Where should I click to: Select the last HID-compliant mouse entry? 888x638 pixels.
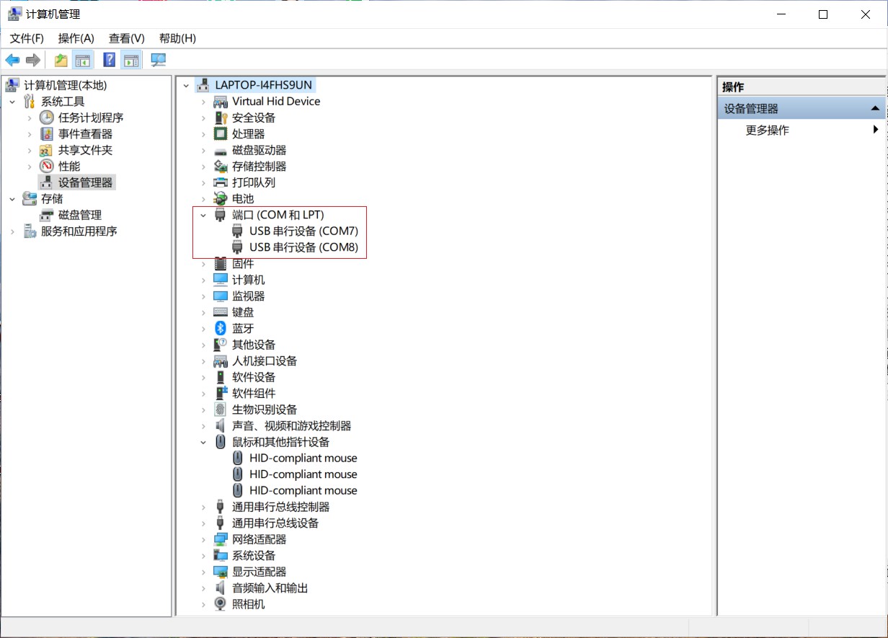coord(303,490)
